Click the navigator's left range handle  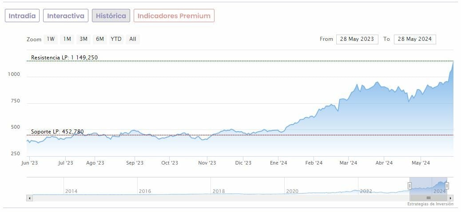click(x=409, y=185)
